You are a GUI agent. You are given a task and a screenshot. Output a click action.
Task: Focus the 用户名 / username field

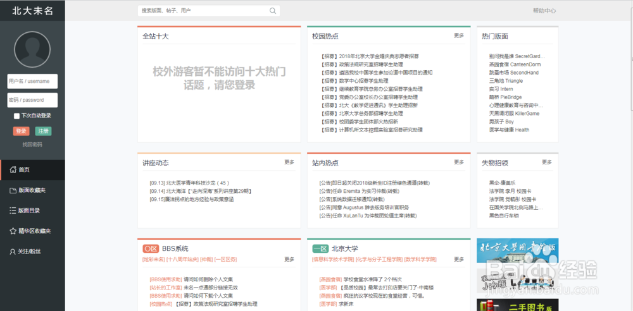[32, 81]
